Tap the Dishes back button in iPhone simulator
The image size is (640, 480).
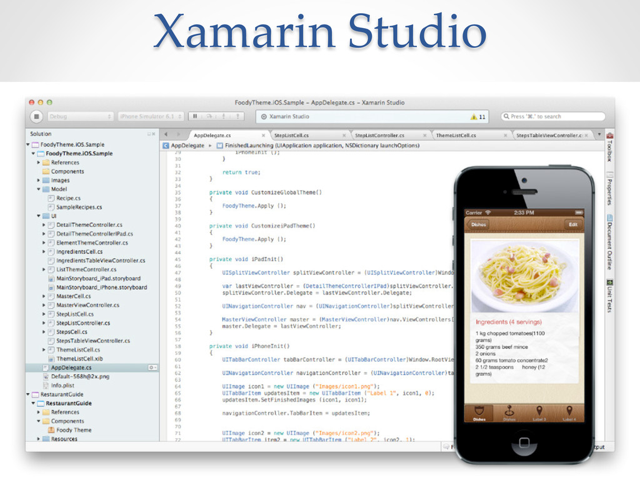coord(477,224)
